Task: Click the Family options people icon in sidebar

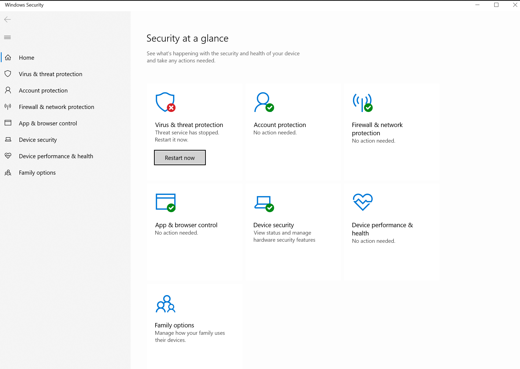Action: pyautogui.click(x=8, y=172)
